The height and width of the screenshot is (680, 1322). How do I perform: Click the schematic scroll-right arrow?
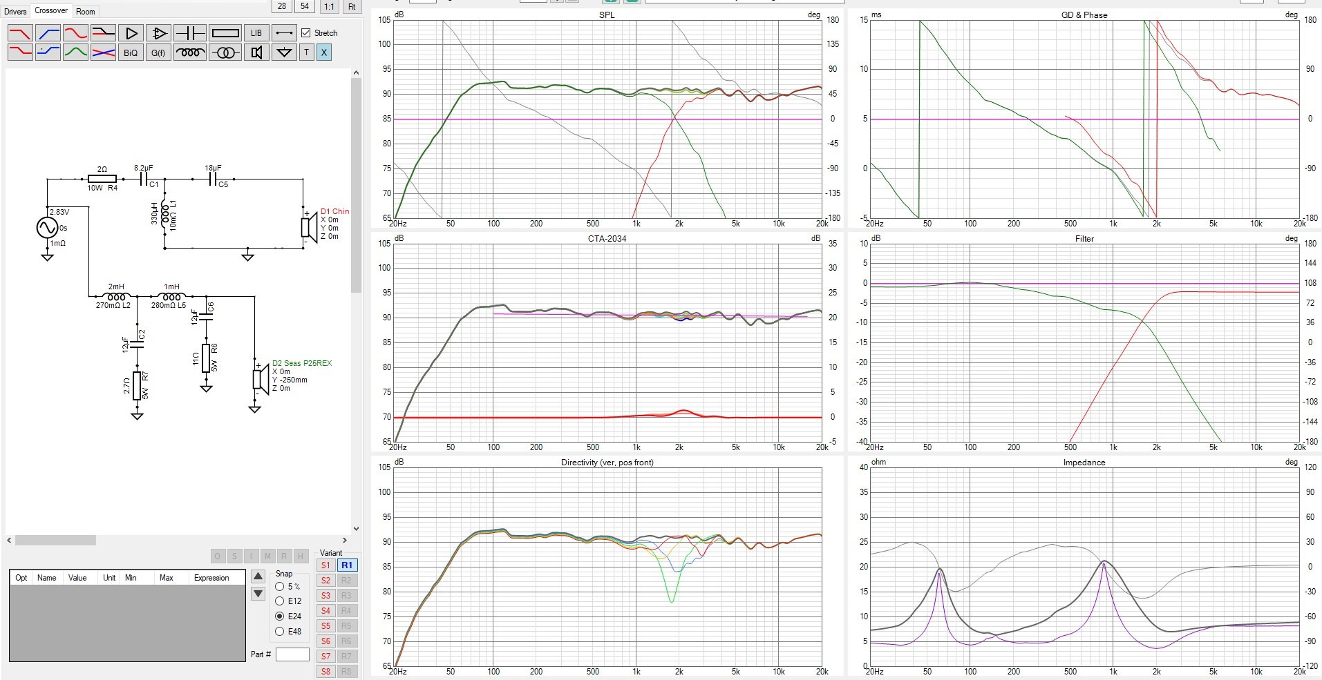[x=345, y=540]
